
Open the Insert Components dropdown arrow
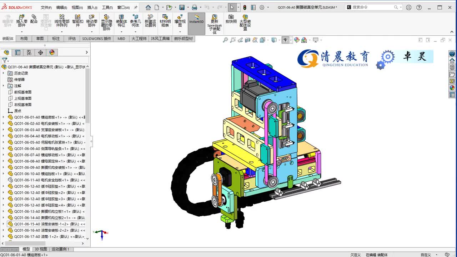click(x=21, y=32)
